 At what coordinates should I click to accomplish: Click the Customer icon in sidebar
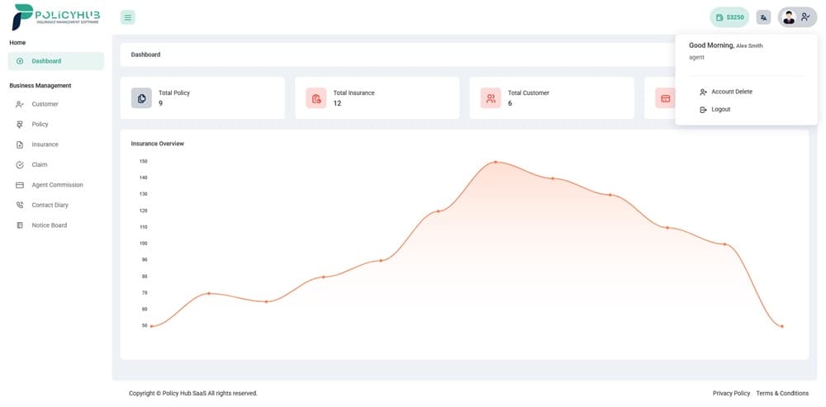[20, 104]
